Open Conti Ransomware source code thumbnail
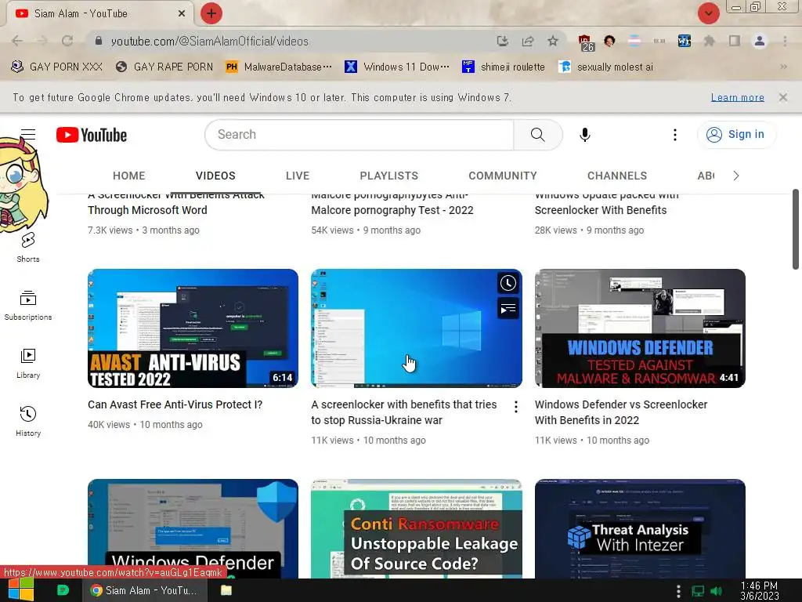 [x=417, y=529]
